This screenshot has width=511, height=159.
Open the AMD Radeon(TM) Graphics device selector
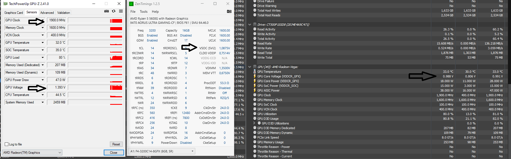tap(32, 153)
